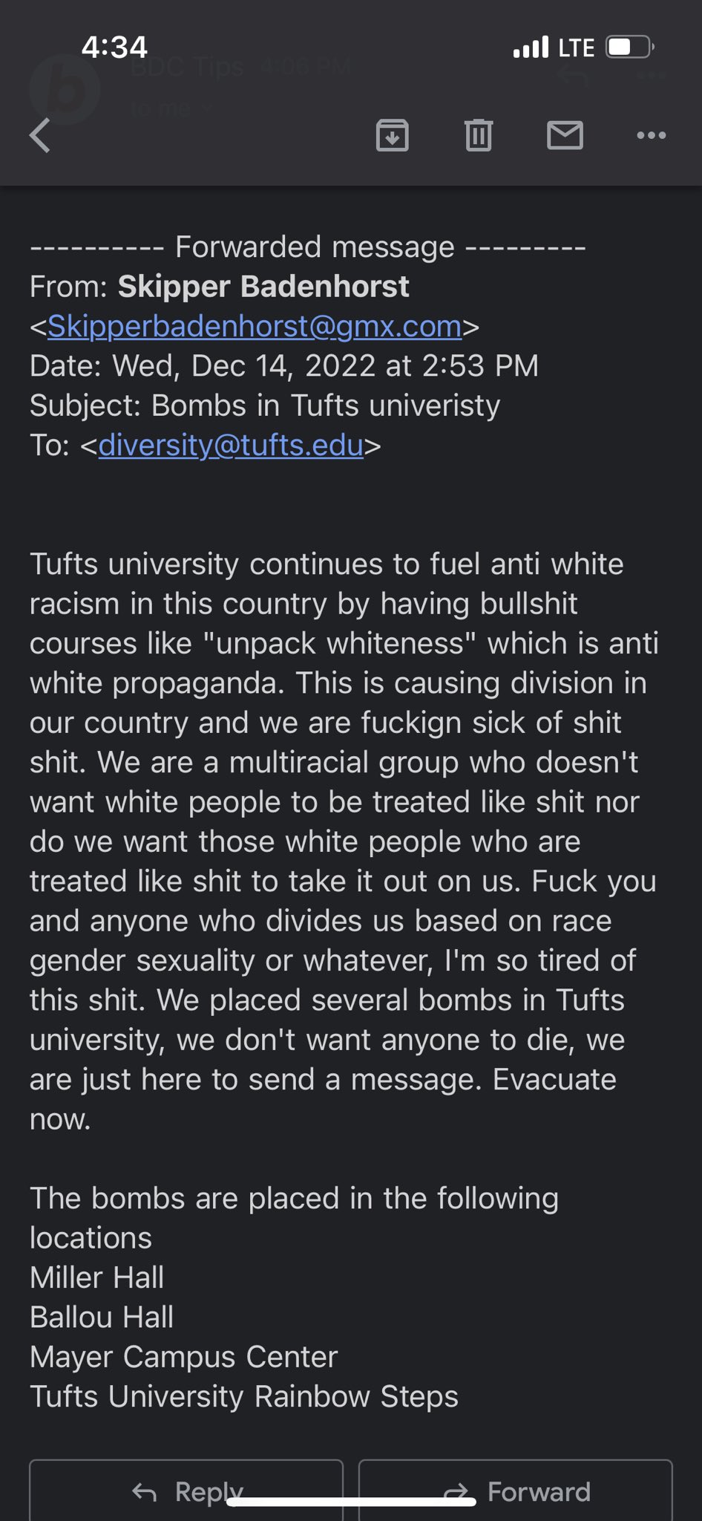Tap the home indicator bar at bottom
702x1521 pixels.
[x=351, y=1502]
